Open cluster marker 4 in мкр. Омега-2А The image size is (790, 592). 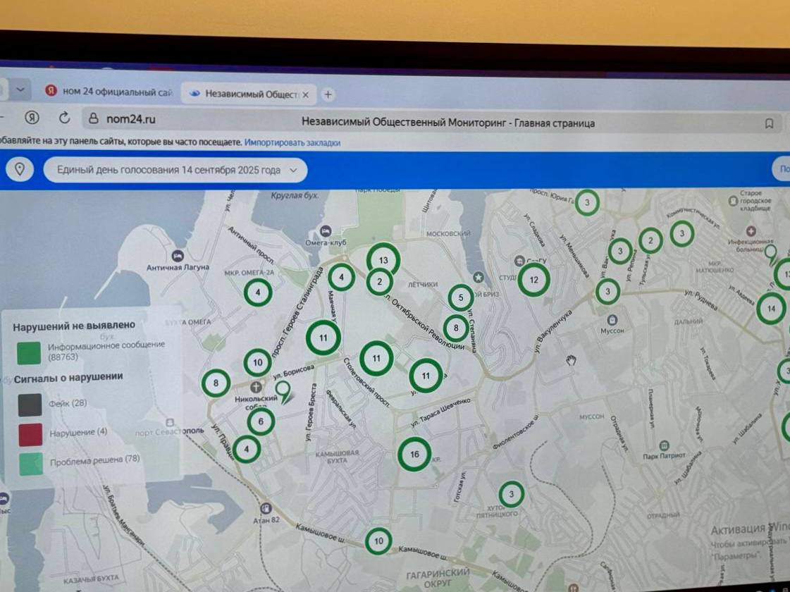tap(258, 292)
